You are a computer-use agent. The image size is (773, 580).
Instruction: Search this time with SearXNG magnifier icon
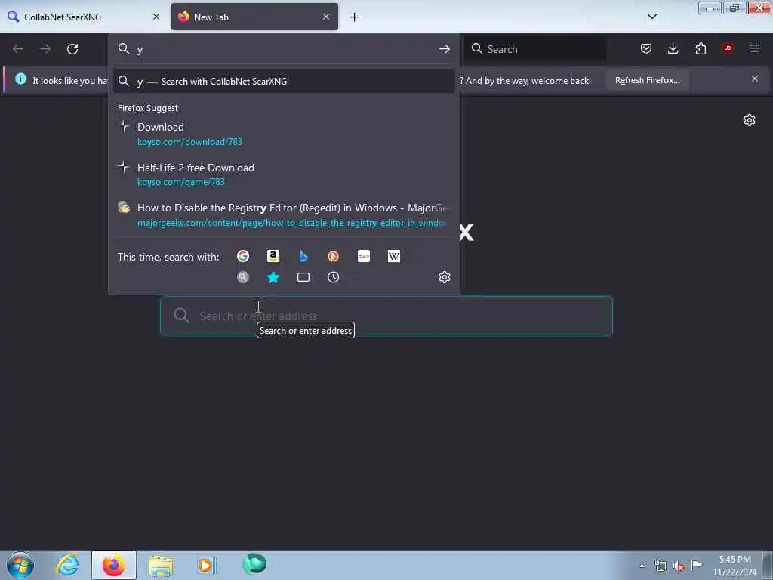coord(243,277)
